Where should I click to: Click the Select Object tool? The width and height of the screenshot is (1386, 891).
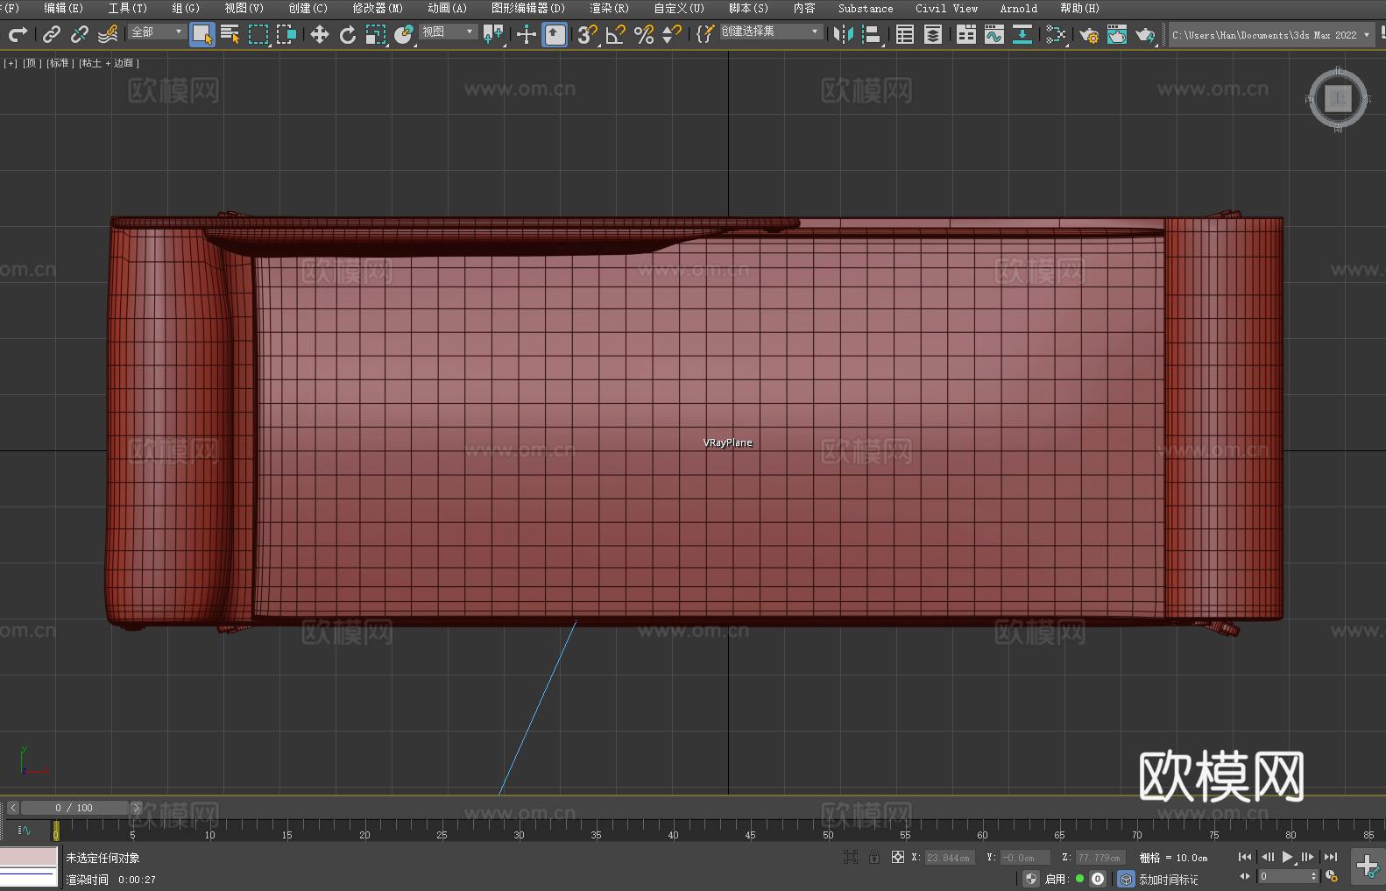202,34
